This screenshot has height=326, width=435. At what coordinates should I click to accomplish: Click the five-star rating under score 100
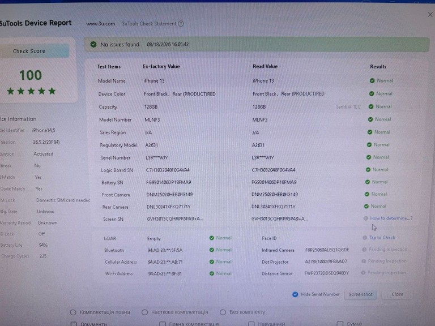(31, 91)
